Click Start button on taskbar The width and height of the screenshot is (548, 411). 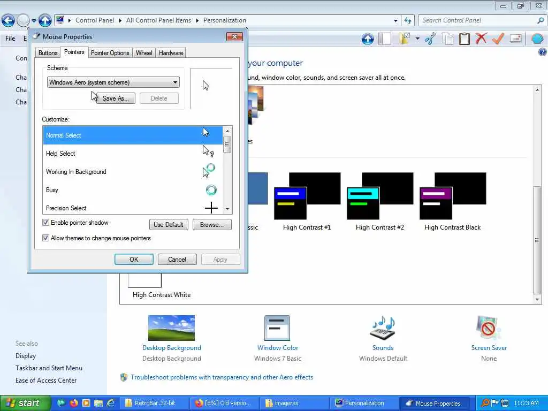[25, 403]
